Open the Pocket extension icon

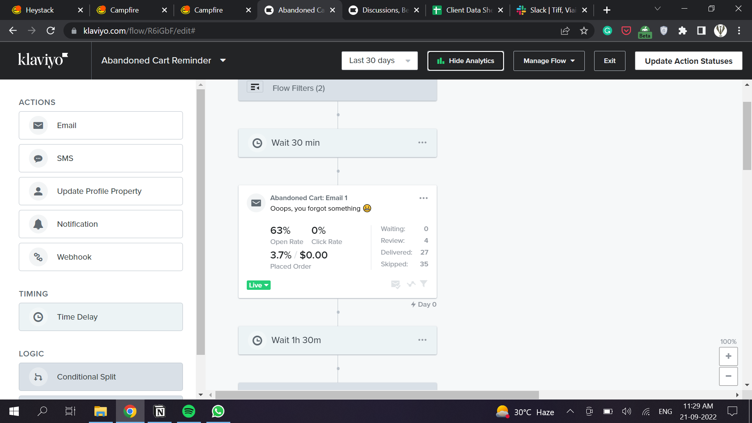point(626,31)
